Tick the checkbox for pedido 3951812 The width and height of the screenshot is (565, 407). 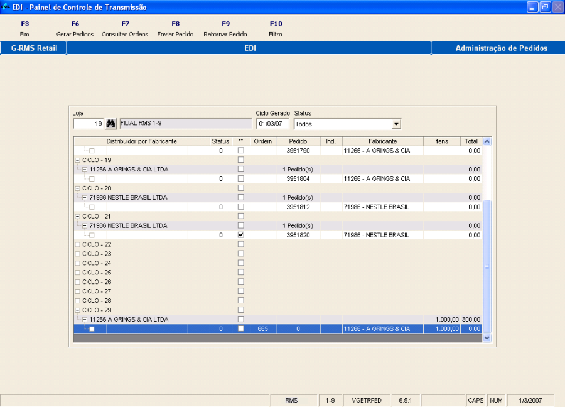[241, 207]
